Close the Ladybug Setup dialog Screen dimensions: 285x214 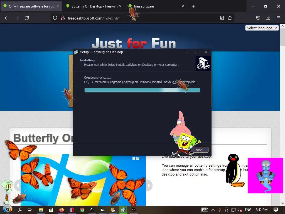[206, 52]
